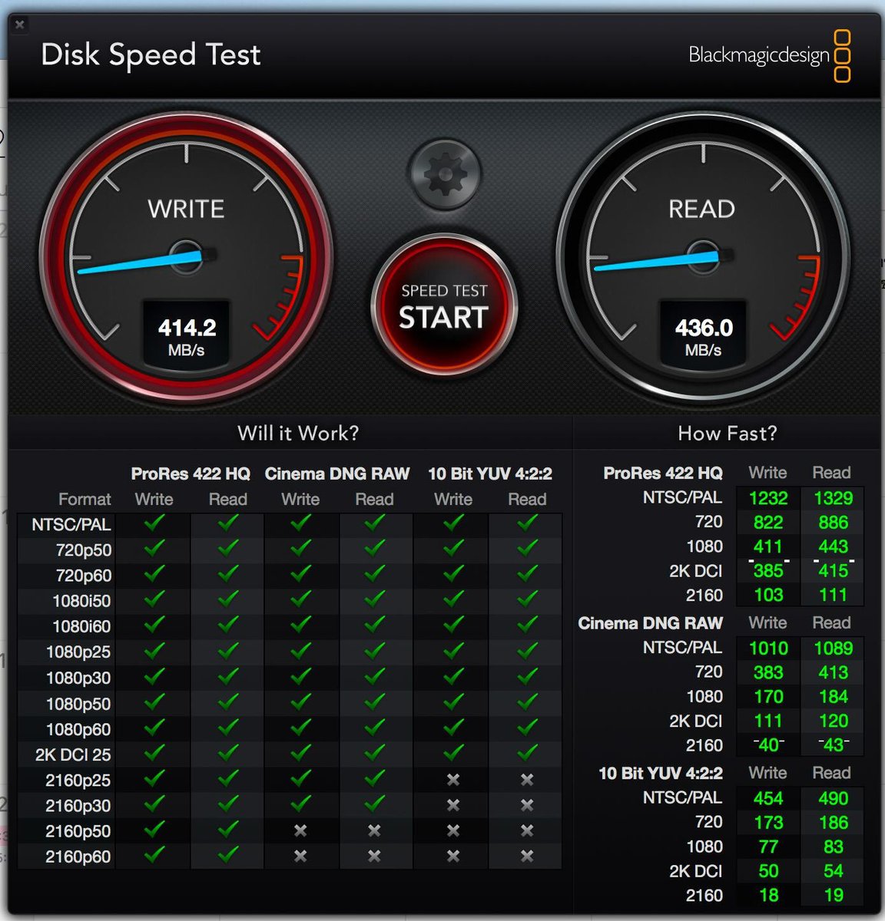The height and width of the screenshot is (921, 885).
Task: Click Cinema DNG 720 read value 413
Action: tap(834, 672)
